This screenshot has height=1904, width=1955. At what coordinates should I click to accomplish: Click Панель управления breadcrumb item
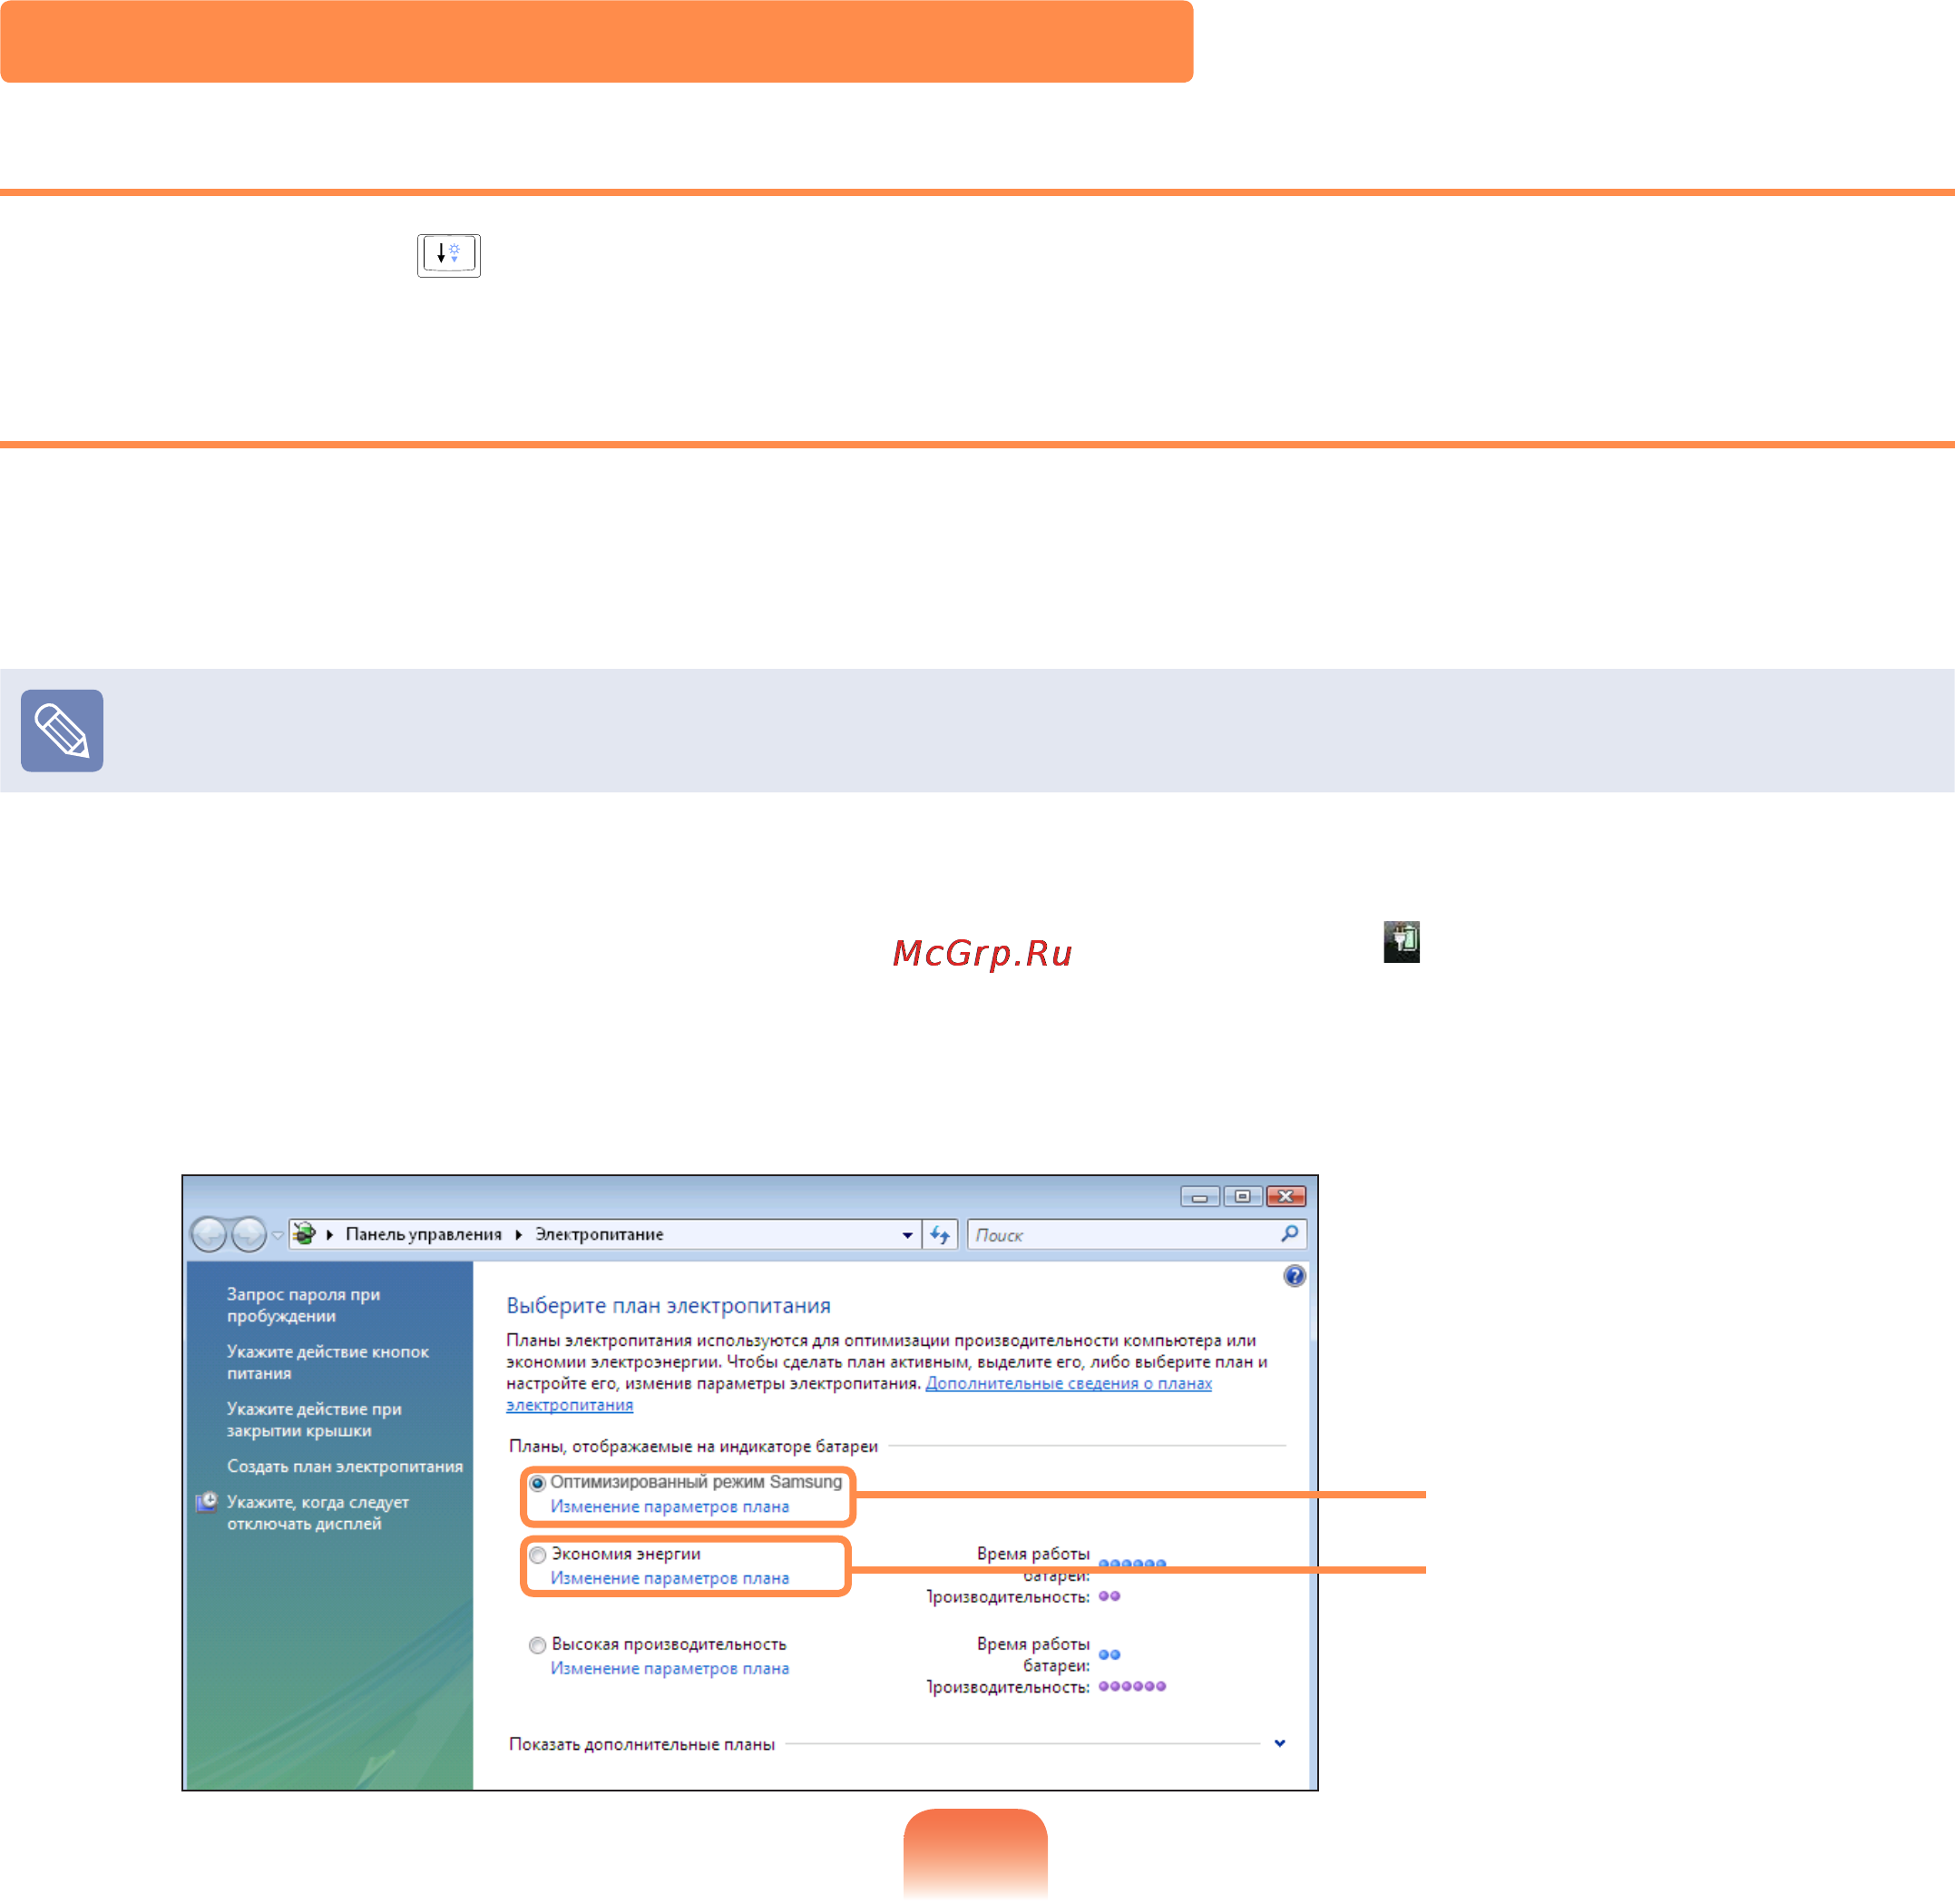(x=424, y=1234)
